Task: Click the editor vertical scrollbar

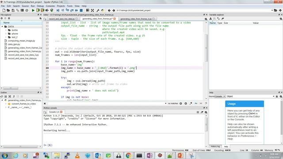Action: (206, 48)
